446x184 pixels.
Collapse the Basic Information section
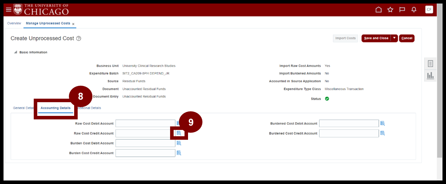coord(15,52)
